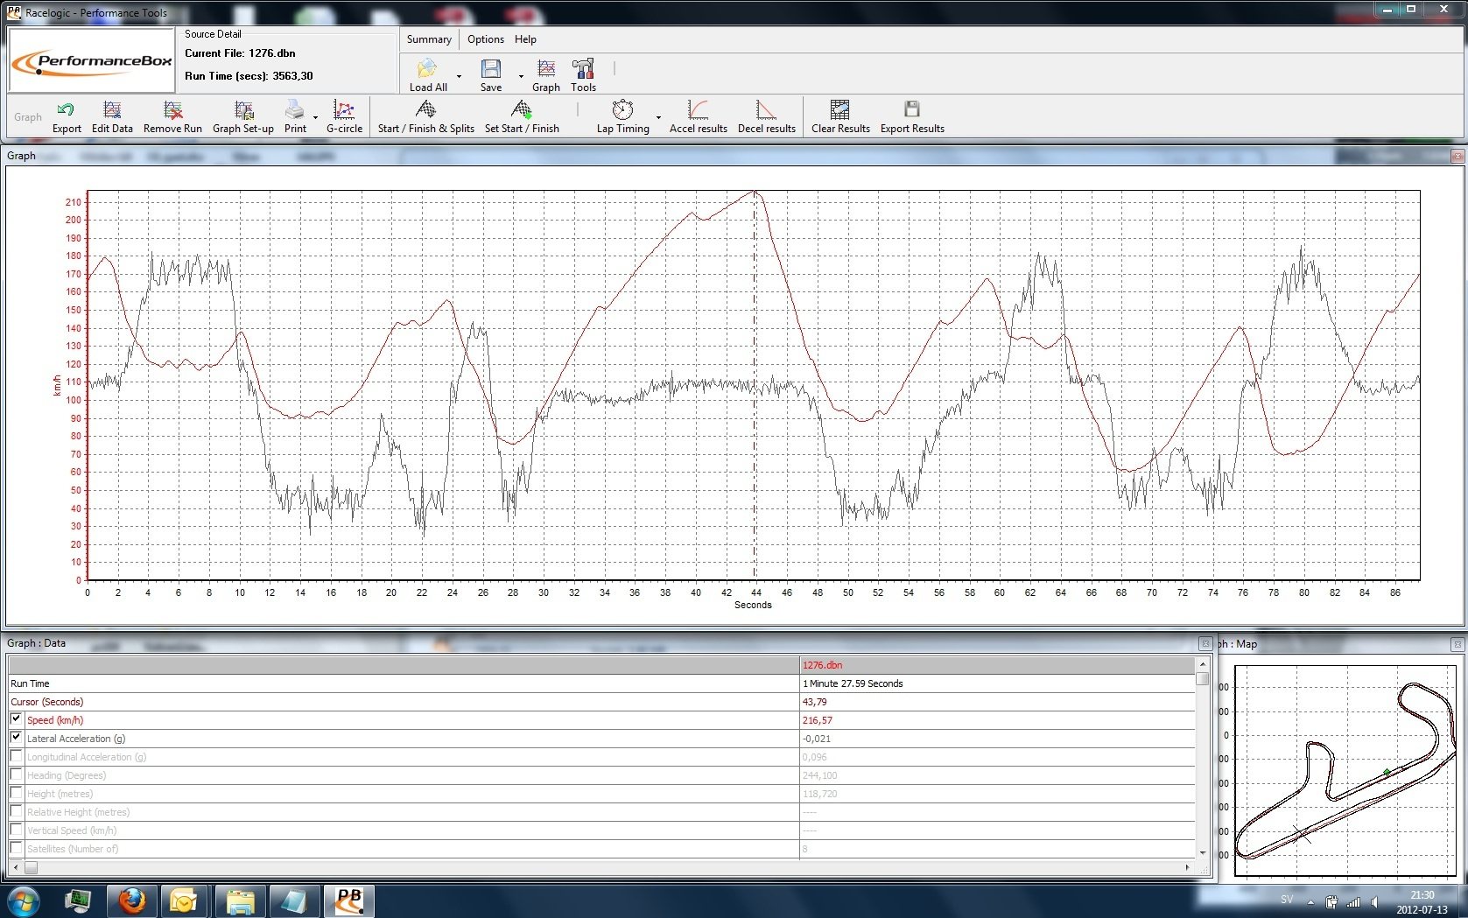Close the Graph panel
This screenshot has height=918, width=1468.
(1457, 156)
